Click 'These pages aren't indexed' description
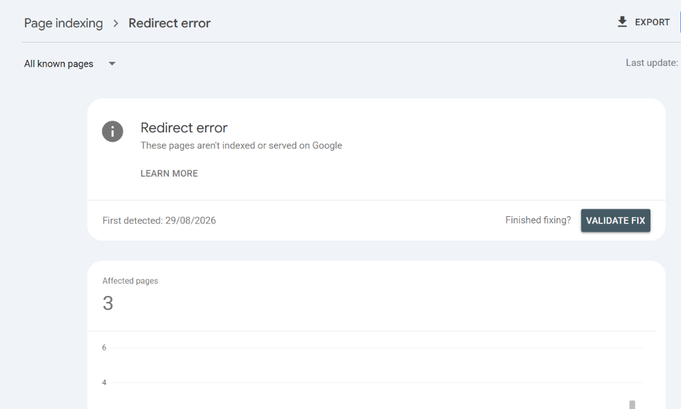This screenshot has width=681, height=409. 241,146
